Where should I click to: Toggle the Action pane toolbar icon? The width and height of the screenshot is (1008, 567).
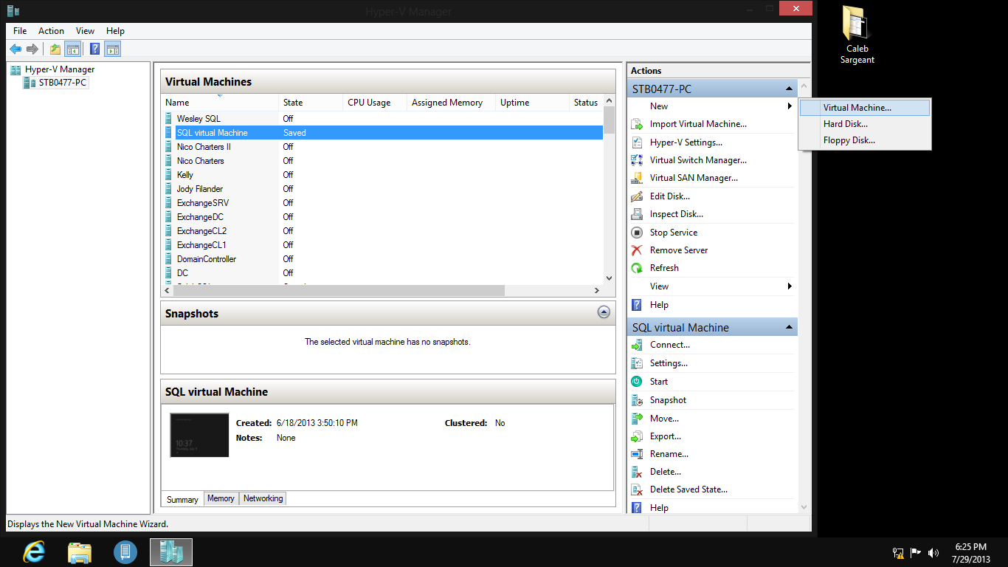tap(112, 49)
